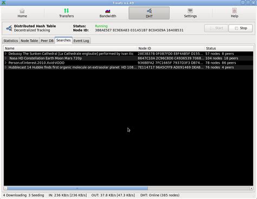The height and width of the screenshot is (199, 257).
Task: Sort by the Name column header
Action: click(x=70, y=48)
